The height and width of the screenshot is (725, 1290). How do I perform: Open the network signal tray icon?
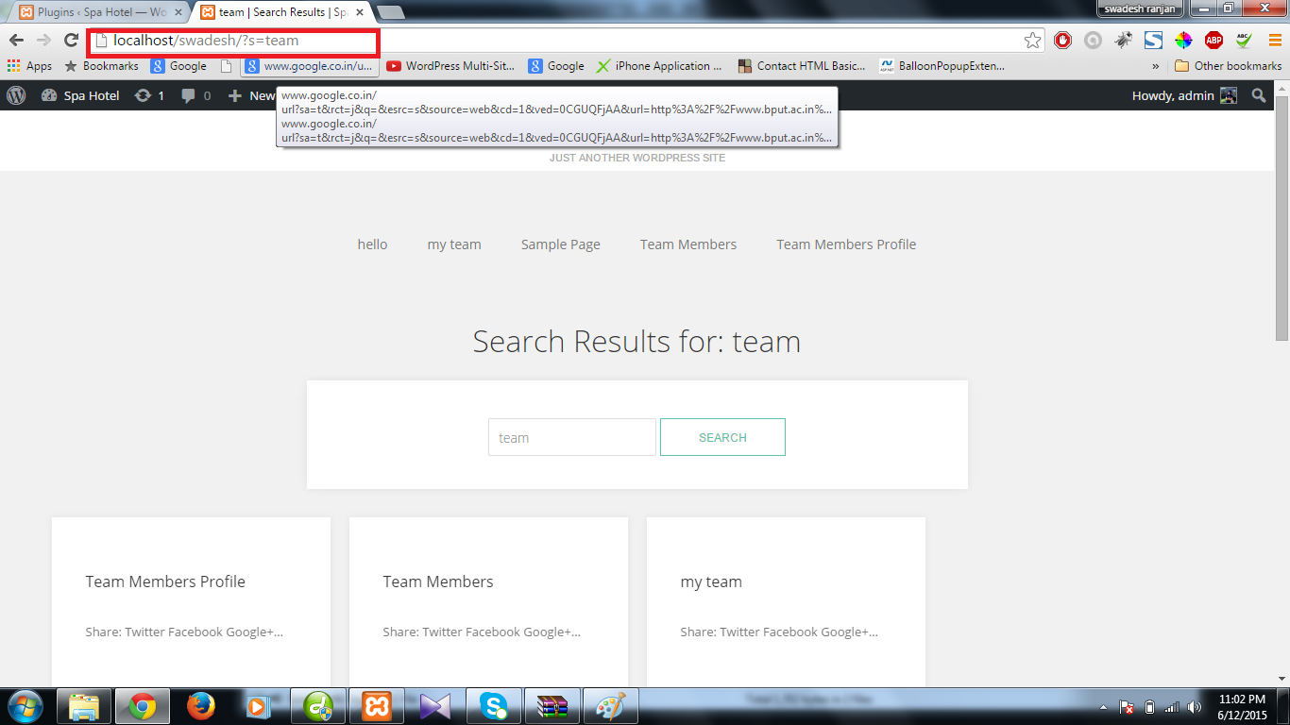click(x=1172, y=707)
